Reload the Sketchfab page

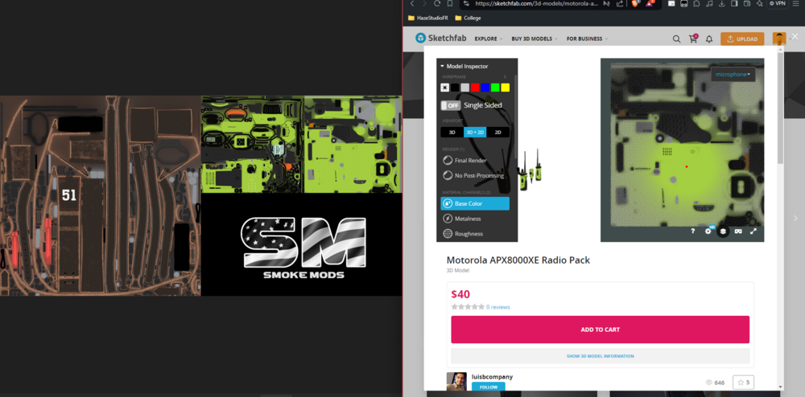(437, 3)
